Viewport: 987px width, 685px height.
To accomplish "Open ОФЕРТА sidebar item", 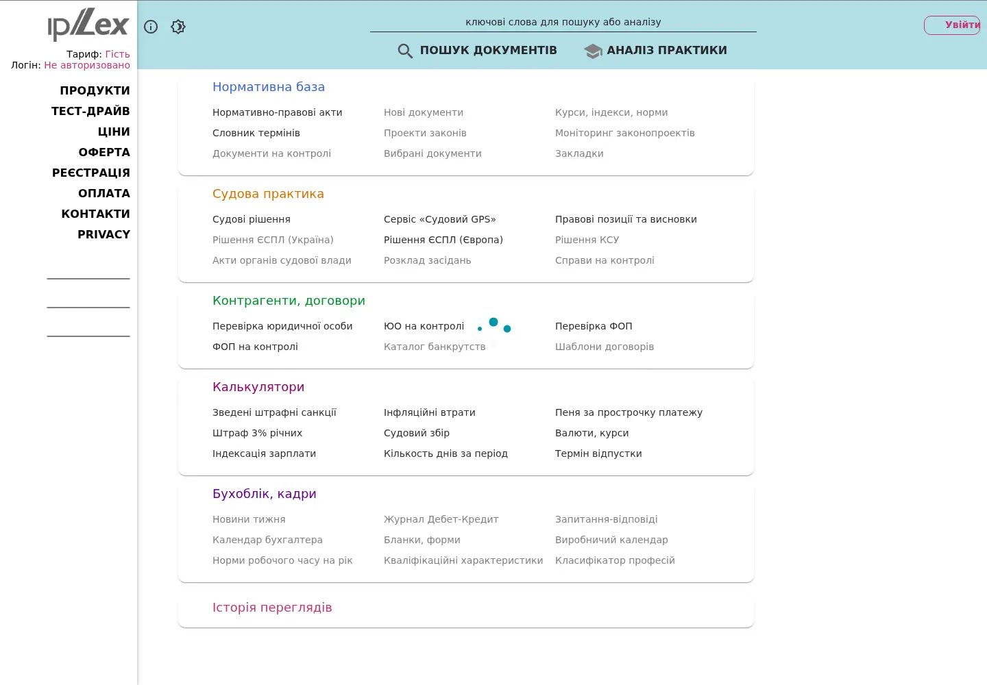I will (104, 152).
